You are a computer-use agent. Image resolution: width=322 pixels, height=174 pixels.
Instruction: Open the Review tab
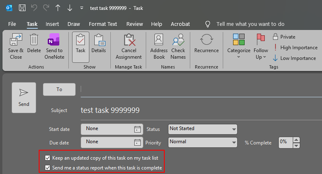pos(135,24)
